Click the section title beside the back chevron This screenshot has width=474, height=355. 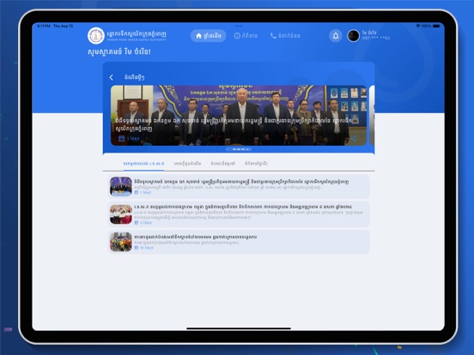[x=134, y=77]
